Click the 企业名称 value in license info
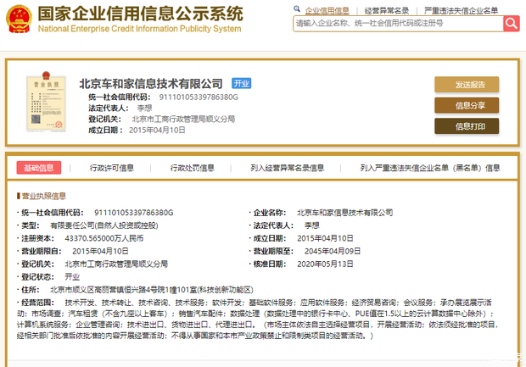The width and height of the screenshot is (526, 367). point(344,213)
